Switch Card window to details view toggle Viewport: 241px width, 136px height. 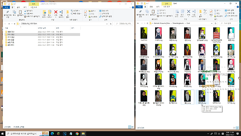[235, 128]
